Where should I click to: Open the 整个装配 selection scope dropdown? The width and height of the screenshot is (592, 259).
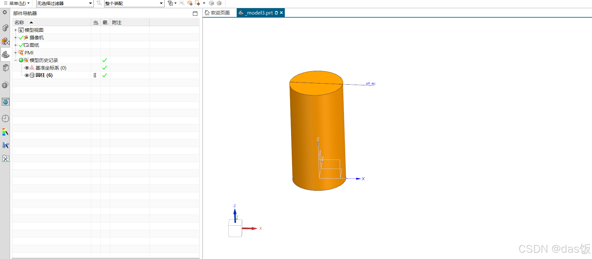click(134, 3)
